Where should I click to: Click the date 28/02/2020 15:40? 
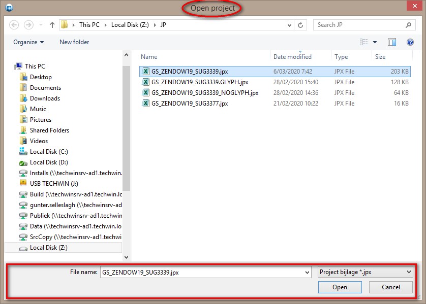(295, 82)
